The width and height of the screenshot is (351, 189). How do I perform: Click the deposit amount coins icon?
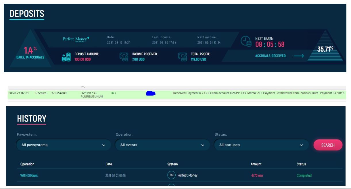(66, 57)
